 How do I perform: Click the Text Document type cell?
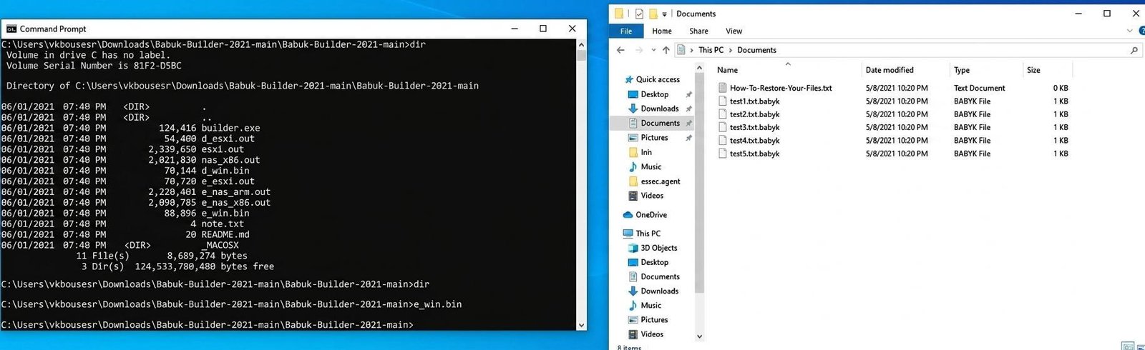979,88
